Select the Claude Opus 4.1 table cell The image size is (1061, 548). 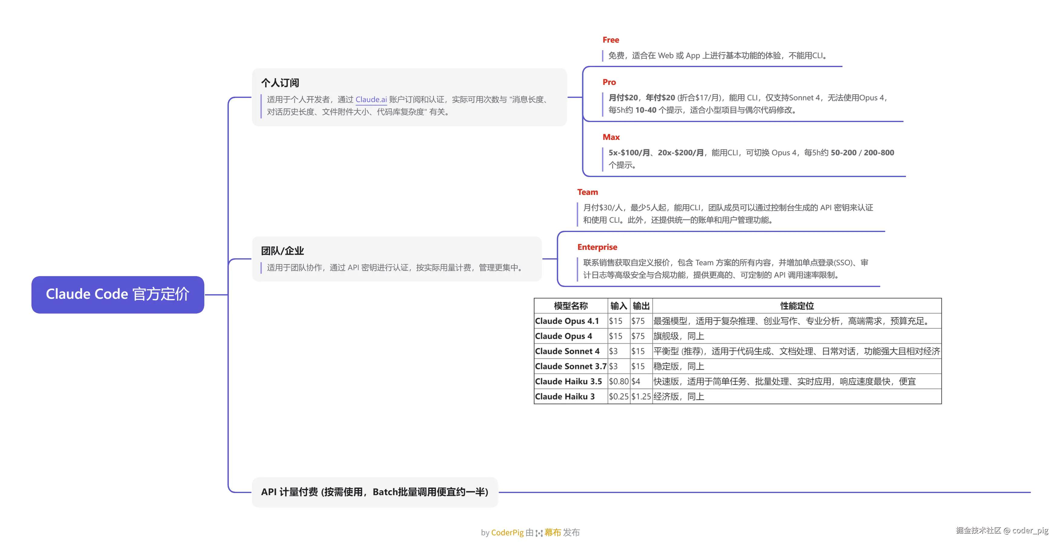[567, 321]
